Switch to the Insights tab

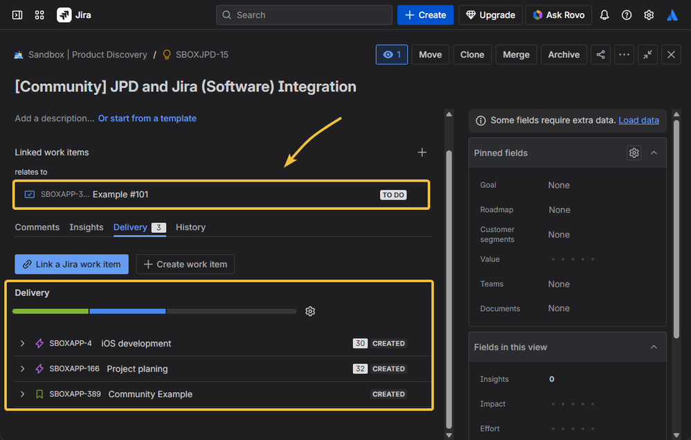87,227
